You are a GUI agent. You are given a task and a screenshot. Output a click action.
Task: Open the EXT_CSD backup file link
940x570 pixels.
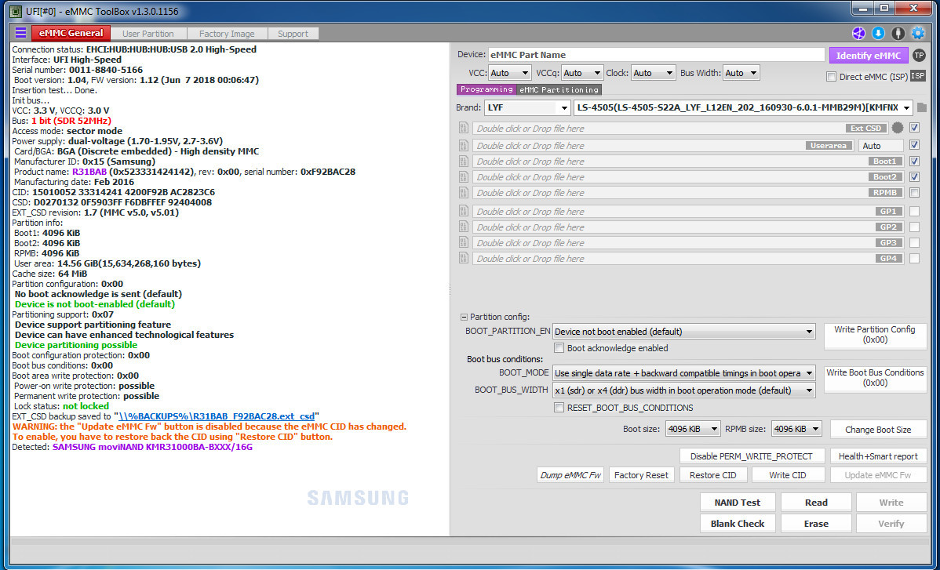[217, 416]
